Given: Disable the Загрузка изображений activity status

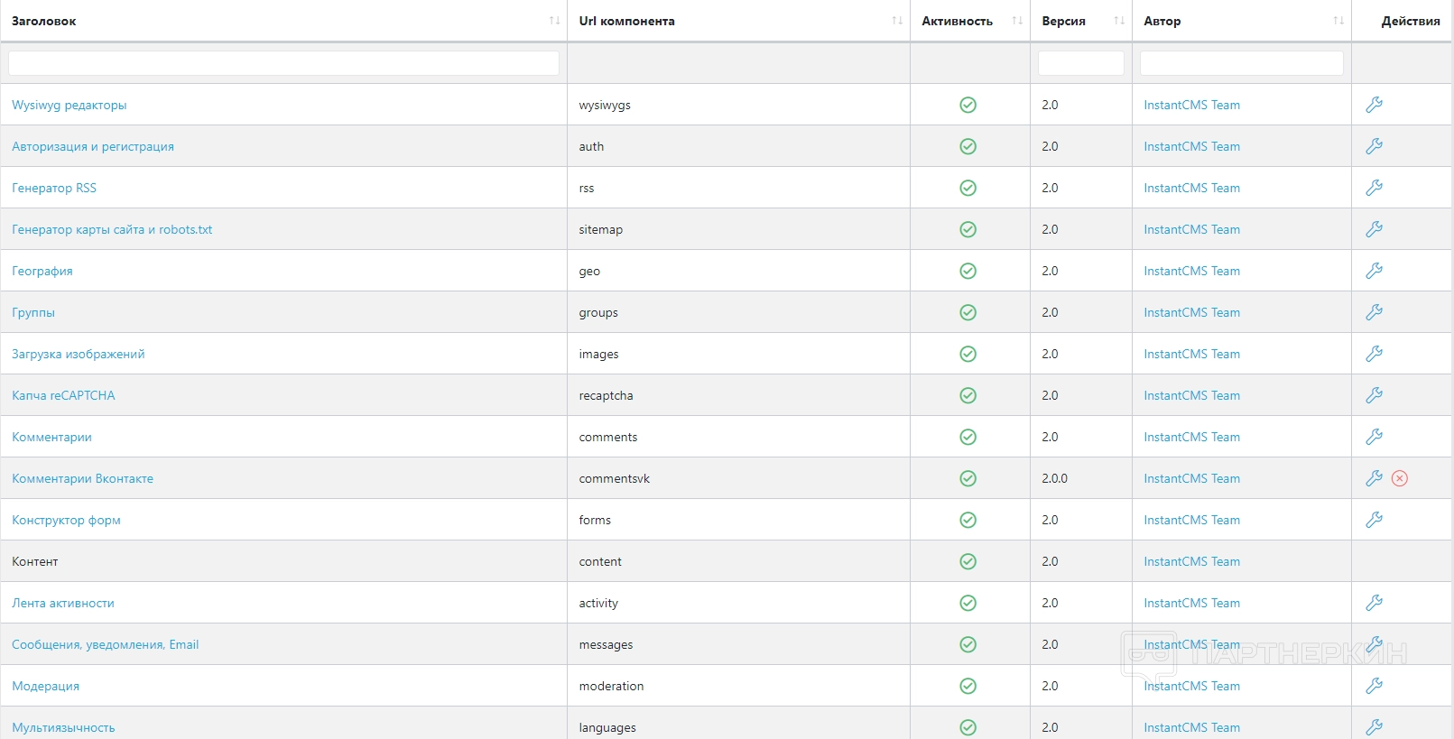Looking at the screenshot, I should (968, 354).
